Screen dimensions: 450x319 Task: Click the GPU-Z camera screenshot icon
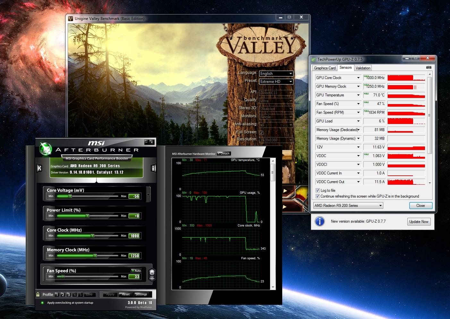429,67
